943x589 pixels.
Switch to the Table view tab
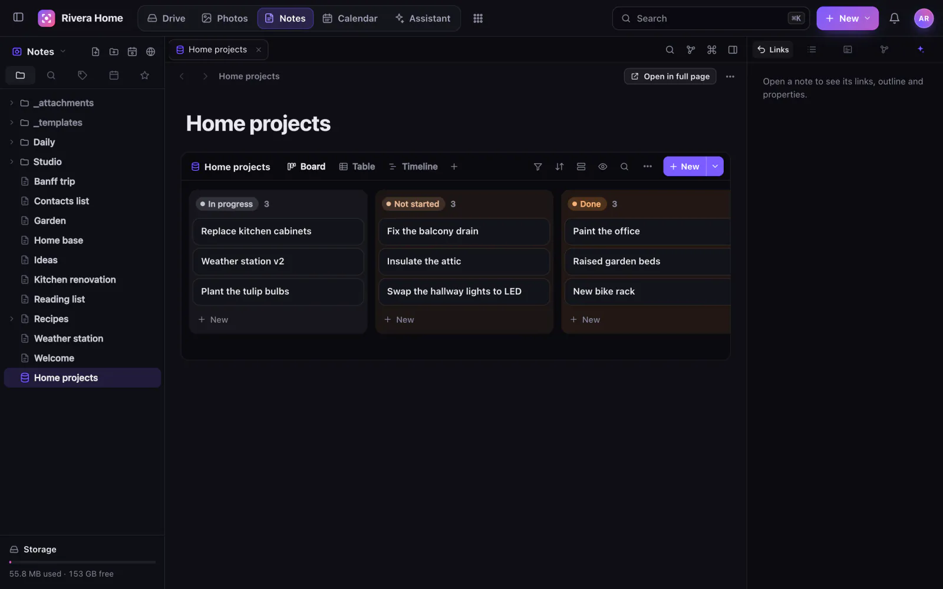357,167
